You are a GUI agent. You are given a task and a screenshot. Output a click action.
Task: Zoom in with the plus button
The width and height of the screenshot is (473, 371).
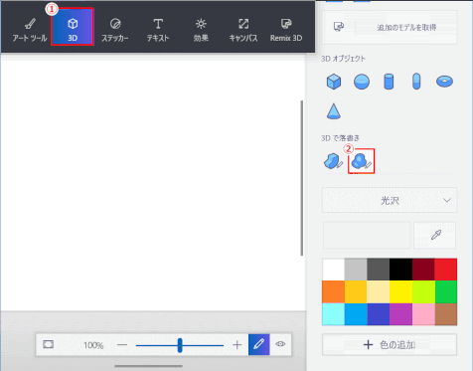[x=236, y=345]
